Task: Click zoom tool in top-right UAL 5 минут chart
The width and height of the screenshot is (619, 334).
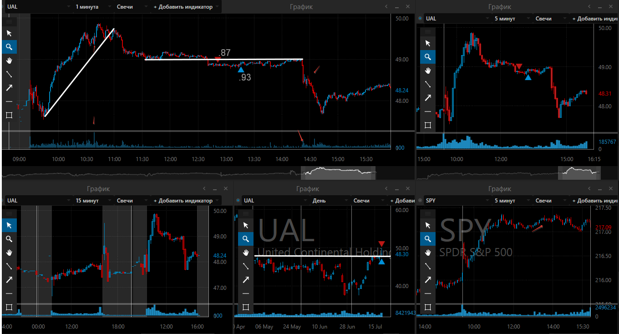Action: coord(427,57)
